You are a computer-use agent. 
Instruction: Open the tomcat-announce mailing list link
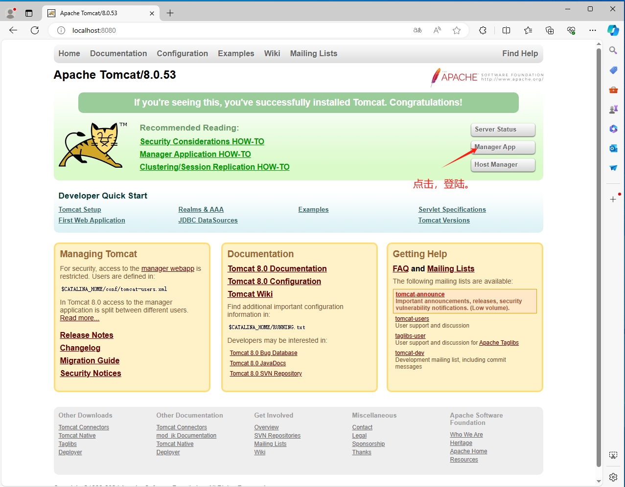pos(420,294)
